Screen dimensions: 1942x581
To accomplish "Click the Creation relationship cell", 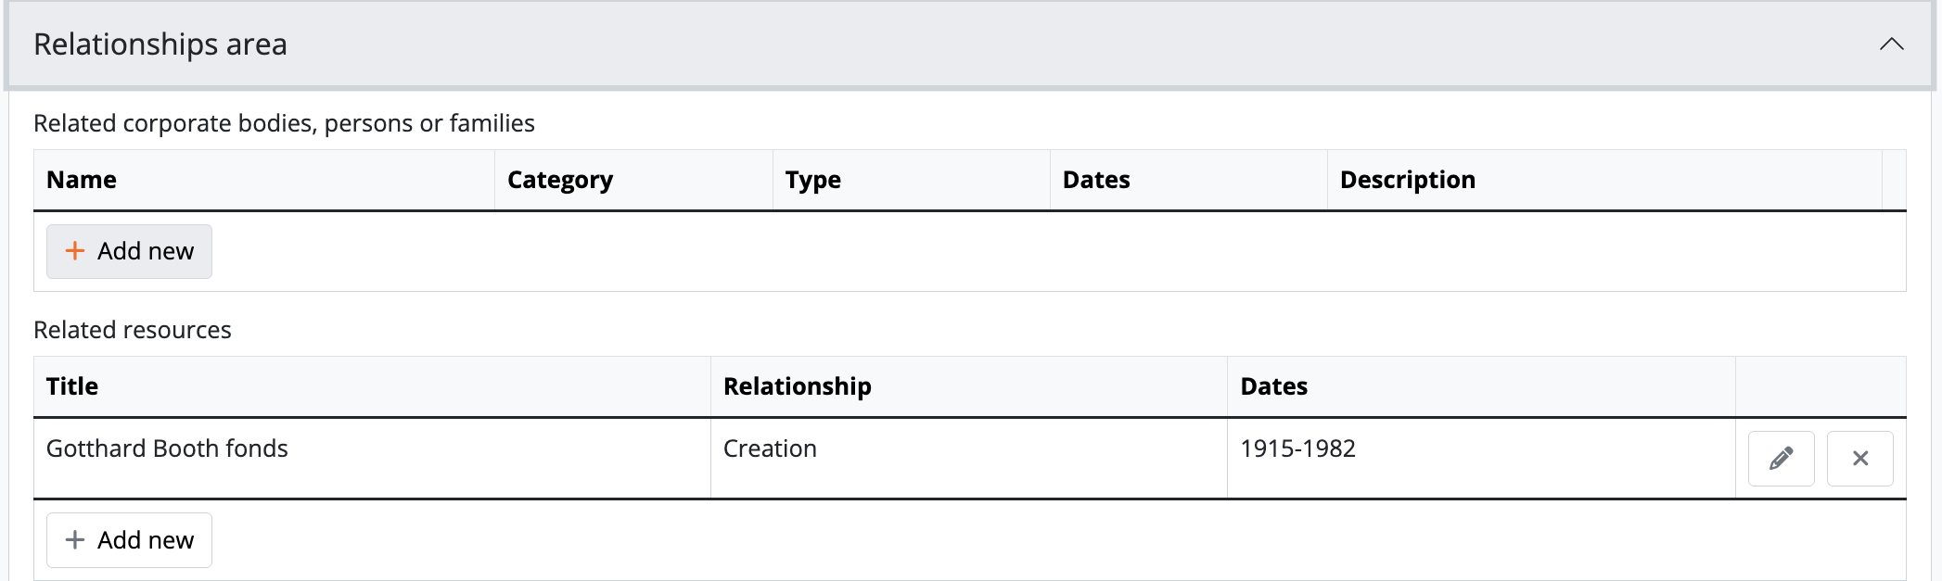I will (x=770, y=448).
